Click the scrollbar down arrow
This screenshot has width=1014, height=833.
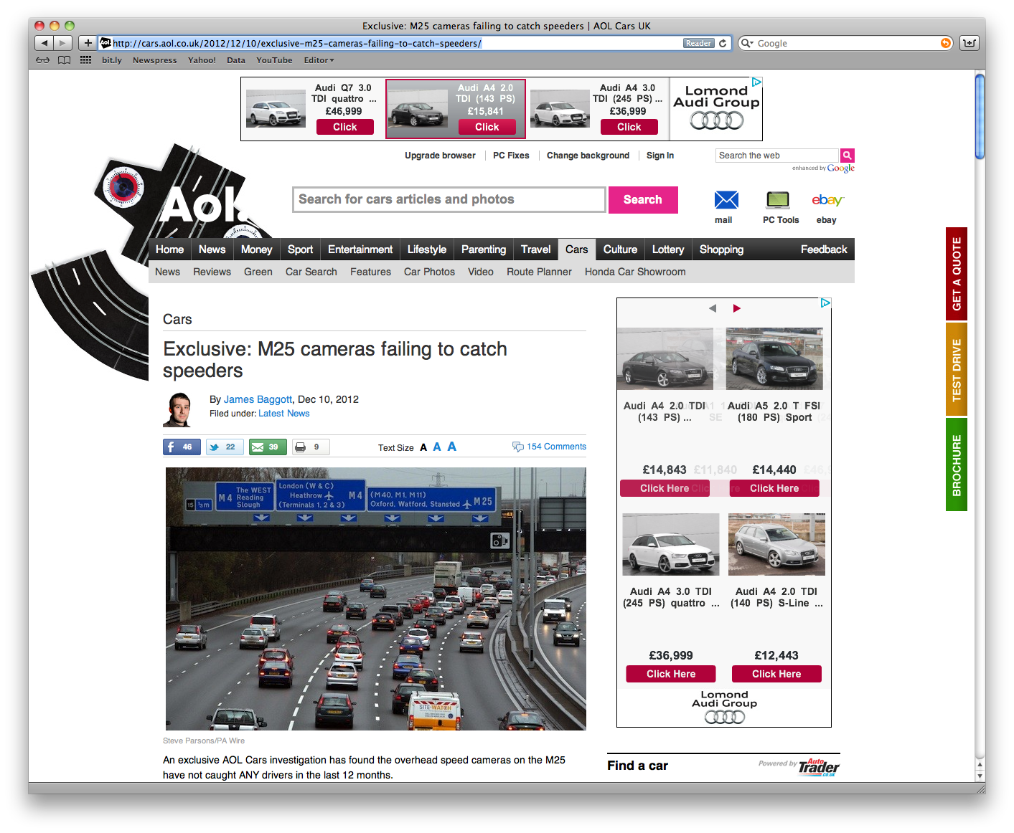coord(980,776)
